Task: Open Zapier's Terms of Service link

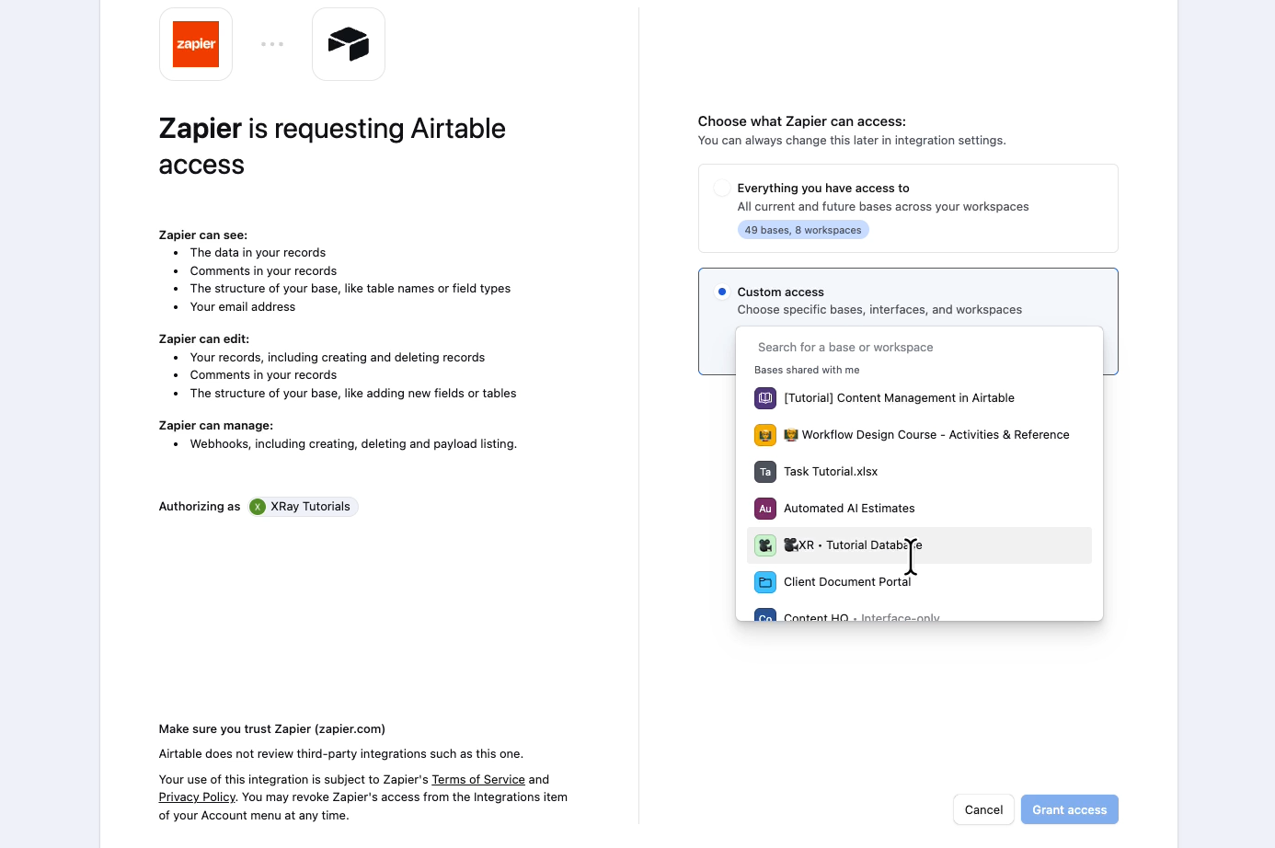Action: (x=478, y=780)
